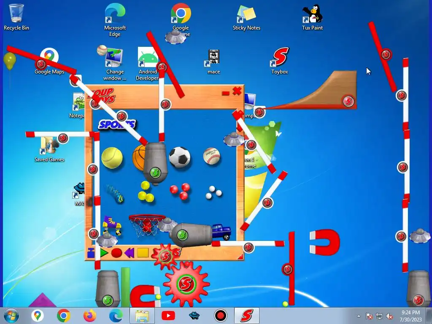The height and width of the screenshot is (324, 432).
Task: Choose the purple roller skate toy
Action: (x=112, y=225)
